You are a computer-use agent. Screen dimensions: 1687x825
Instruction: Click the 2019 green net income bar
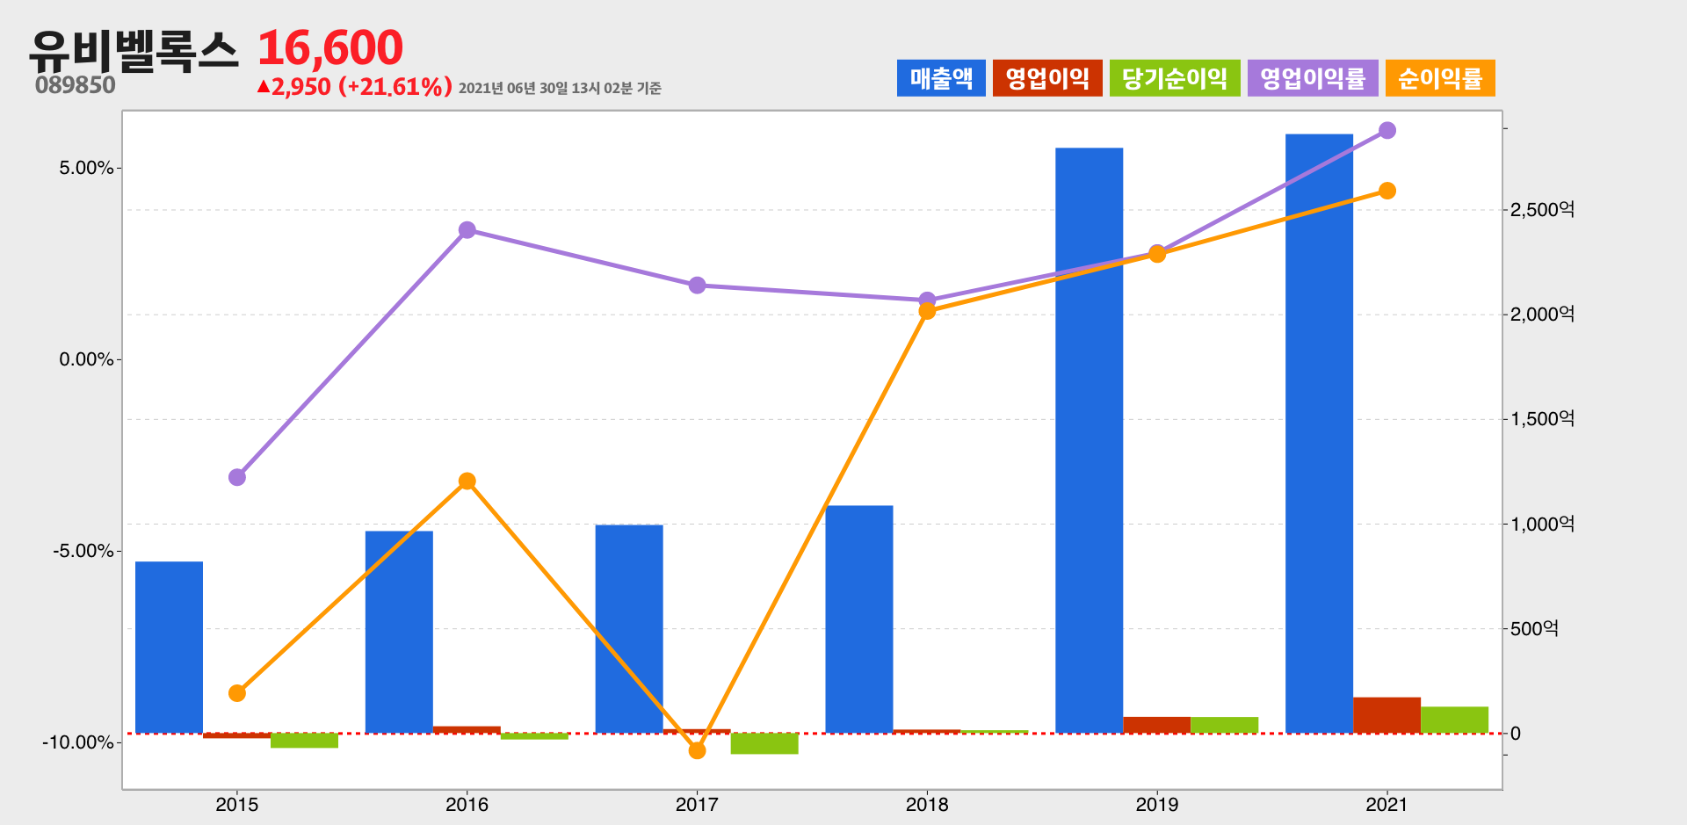[x=1224, y=725]
